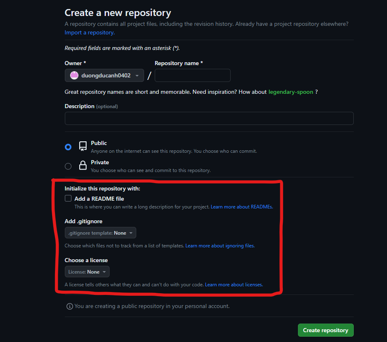
Task: Click the owner avatar icon
Action: 74,75
